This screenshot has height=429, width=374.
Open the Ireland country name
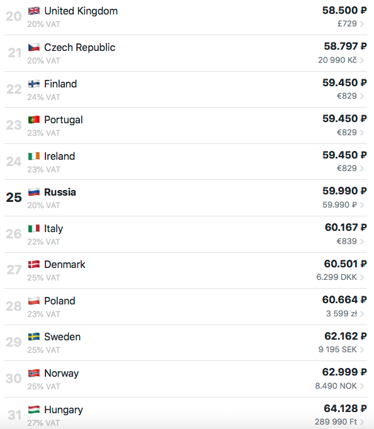59,156
